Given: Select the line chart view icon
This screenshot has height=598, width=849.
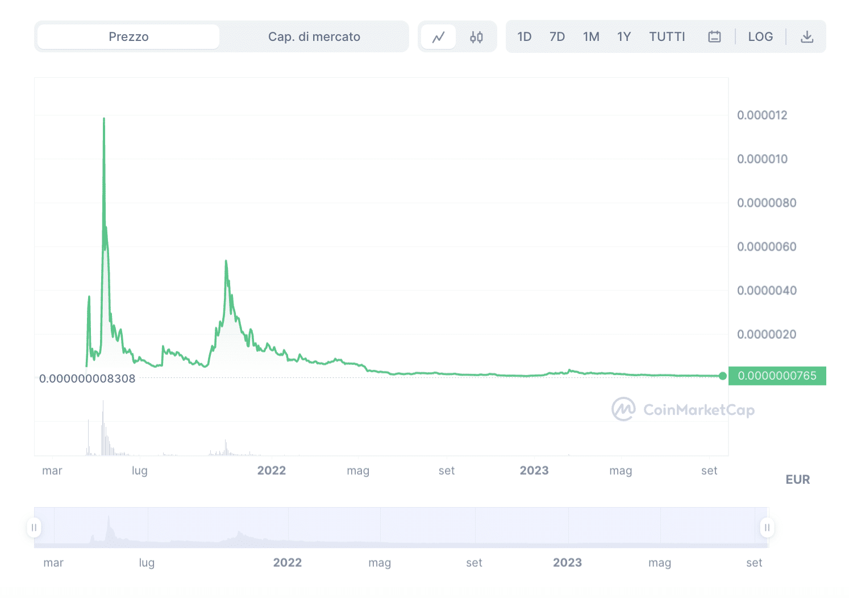Looking at the screenshot, I should 439,36.
